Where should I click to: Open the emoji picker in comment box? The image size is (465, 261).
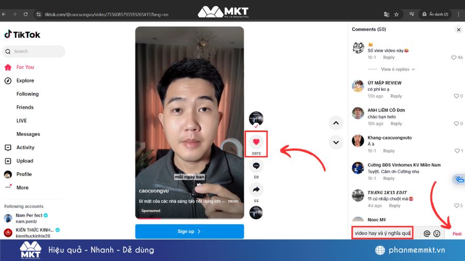(x=437, y=234)
